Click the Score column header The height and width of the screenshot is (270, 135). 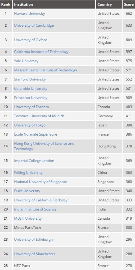point(129,4)
